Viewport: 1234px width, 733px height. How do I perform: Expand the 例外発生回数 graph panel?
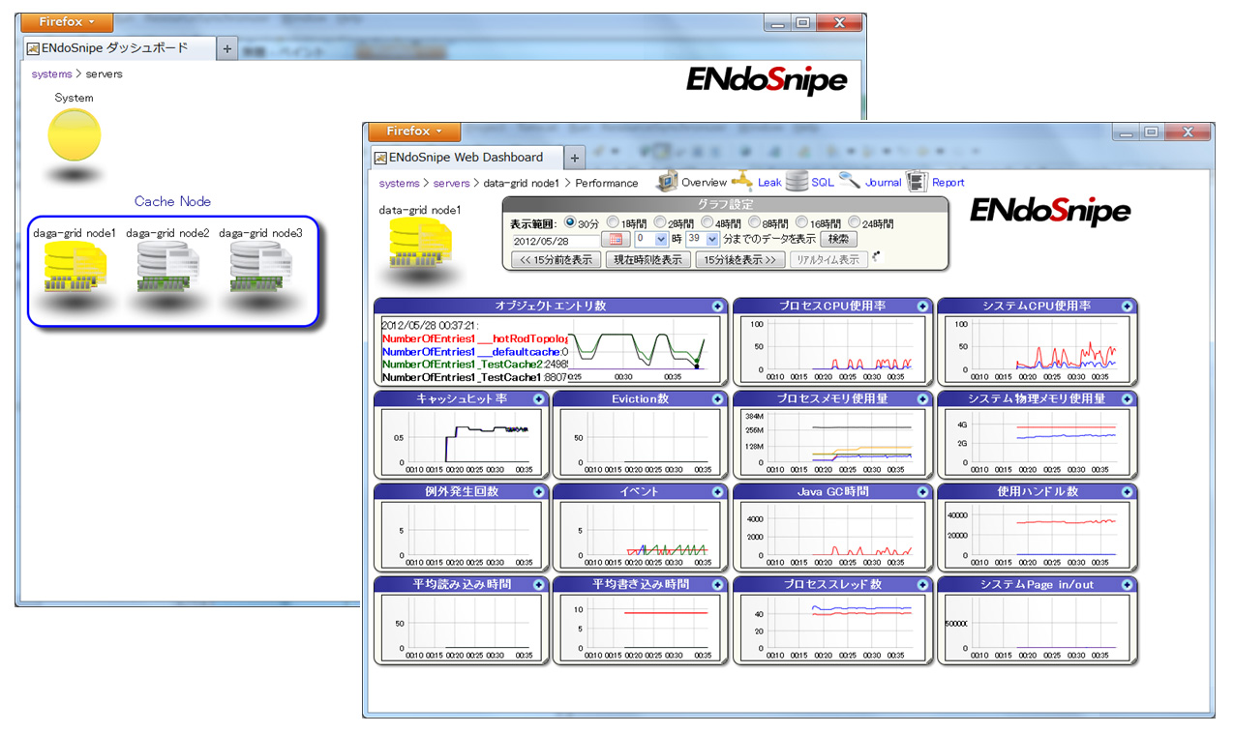click(539, 491)
